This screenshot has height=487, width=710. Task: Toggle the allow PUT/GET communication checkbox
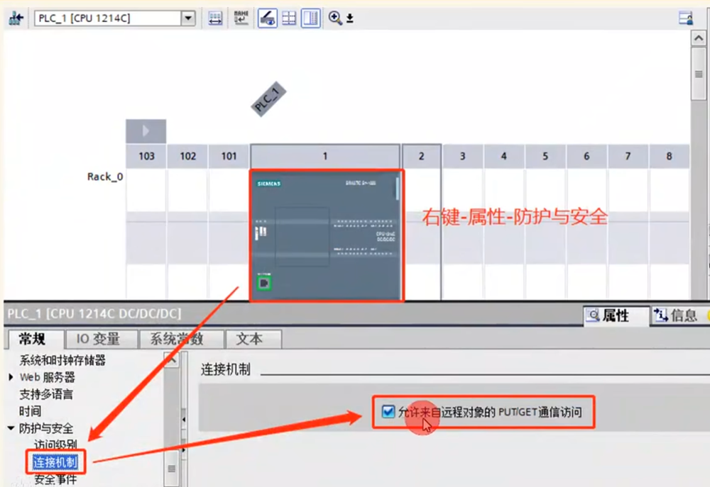coord(388,411)
